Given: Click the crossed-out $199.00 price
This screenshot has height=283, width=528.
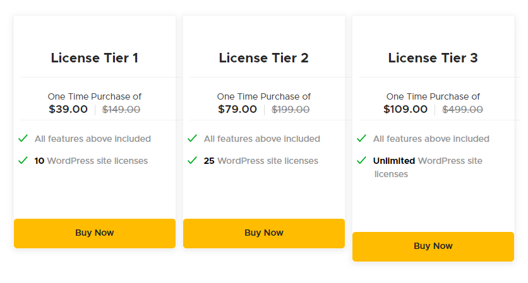Looking at the screenshot, I should click(291, 110).
